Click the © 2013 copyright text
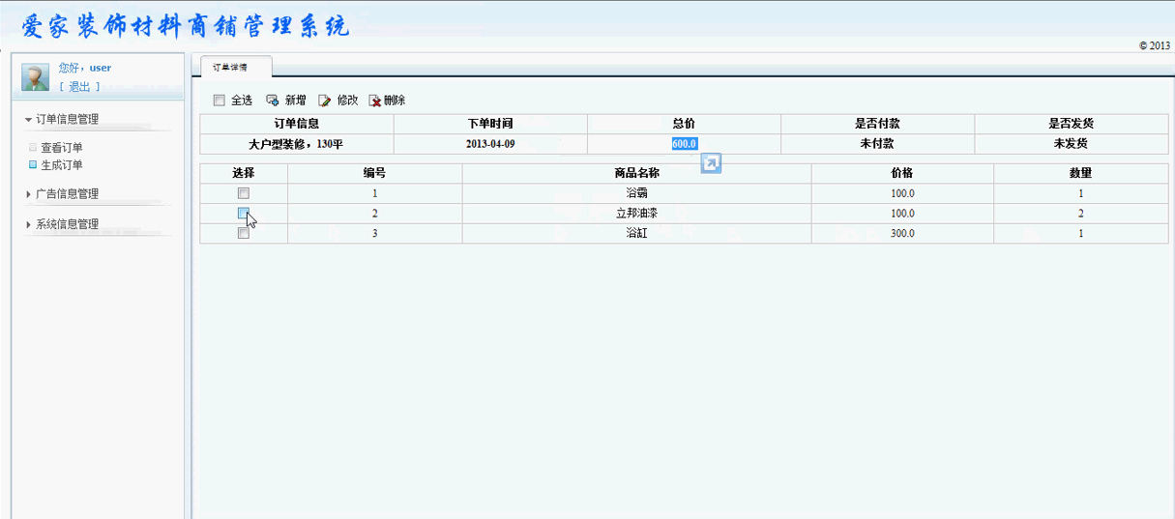1175x519 pixels. 1155,45
